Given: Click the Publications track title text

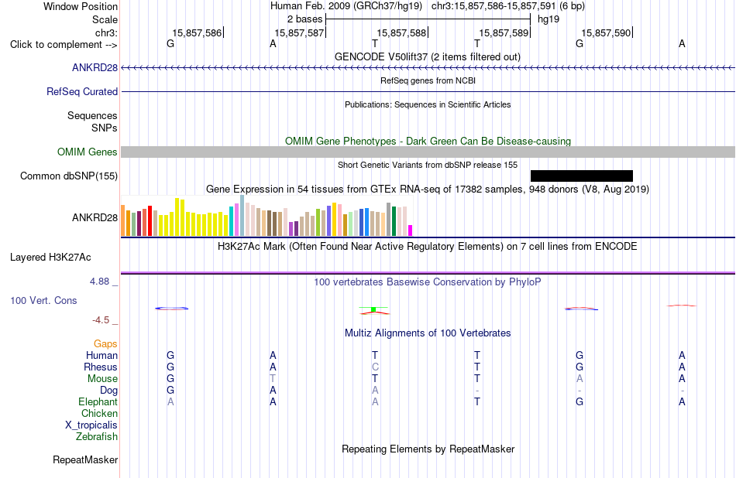Looking at the screenshot, I should [x=428, y=104].
